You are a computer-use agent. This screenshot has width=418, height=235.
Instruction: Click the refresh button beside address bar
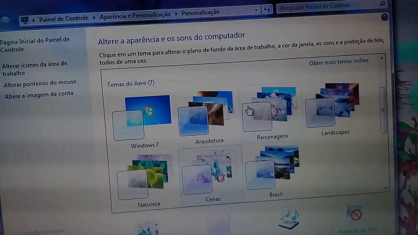click(267, 9)
